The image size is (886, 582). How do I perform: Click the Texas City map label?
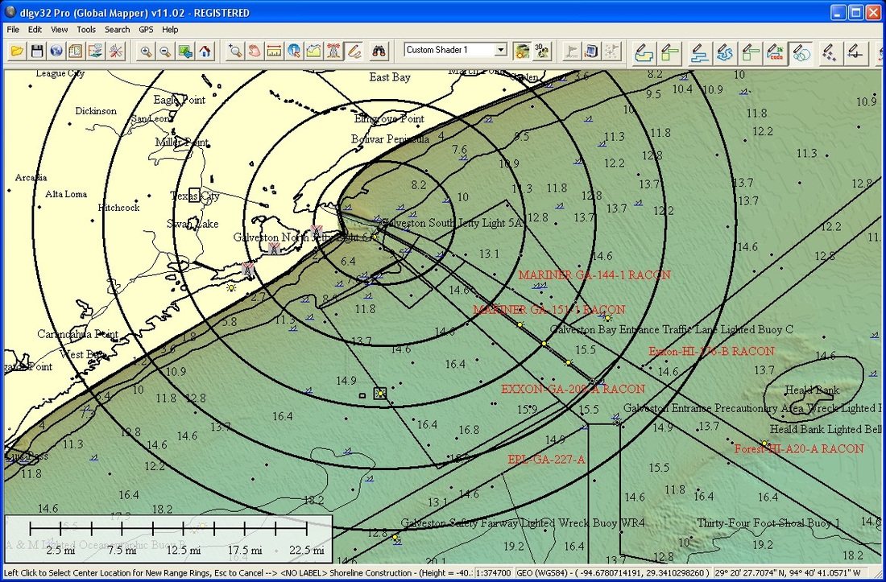(x=195, y=196)
